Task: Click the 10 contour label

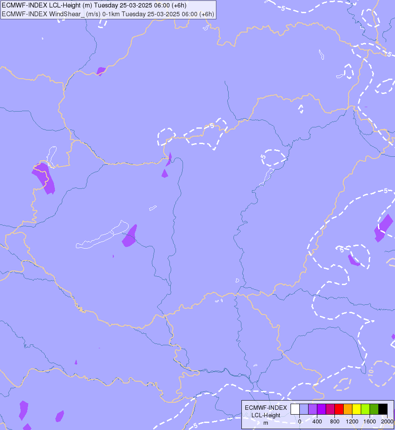Action: coord(370,372)
